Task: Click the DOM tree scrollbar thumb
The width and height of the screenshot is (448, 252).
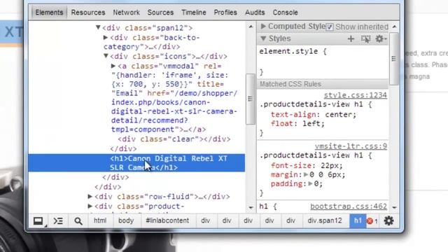Action: tap(251, 99)
